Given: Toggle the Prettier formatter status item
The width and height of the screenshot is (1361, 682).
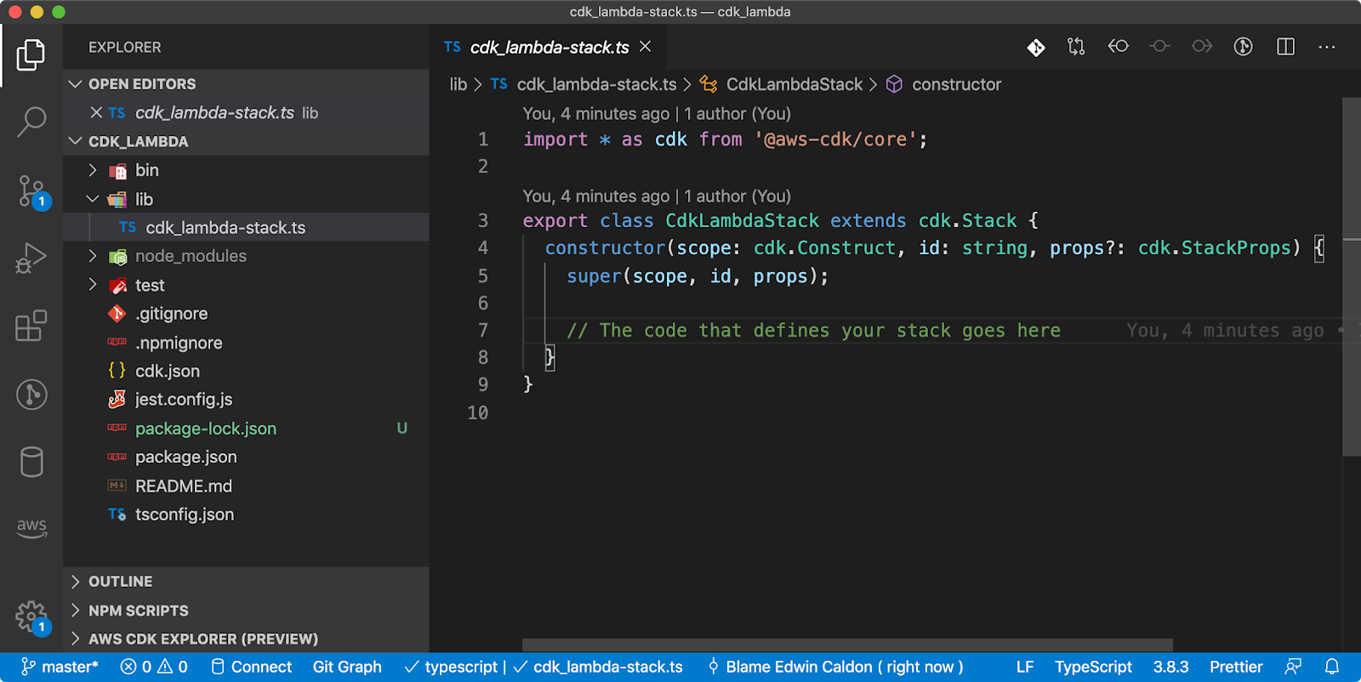Looking at the screenshot, I should pos(1236,667).
